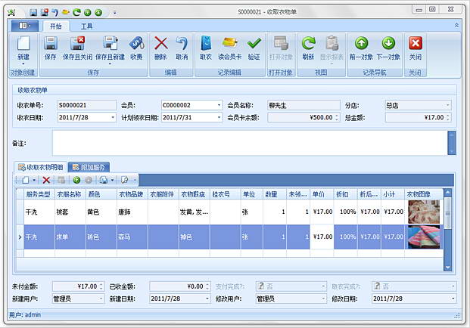Screen dimensions: 470x328
Task: Switch to the 工具 ribbon tab
Action: click(x=87, y=26)
